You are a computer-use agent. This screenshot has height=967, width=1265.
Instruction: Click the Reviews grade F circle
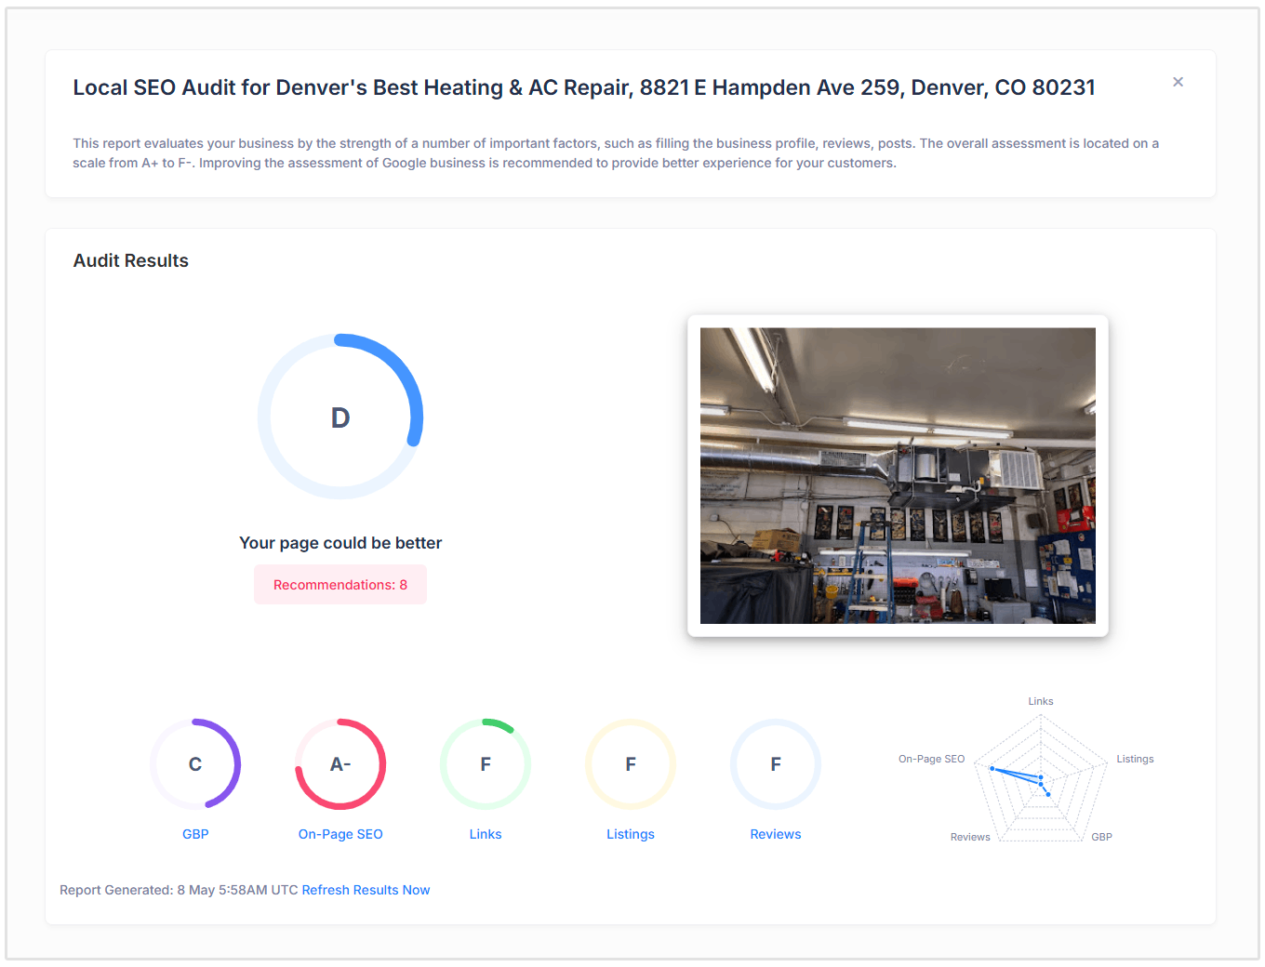click(776, 763)
